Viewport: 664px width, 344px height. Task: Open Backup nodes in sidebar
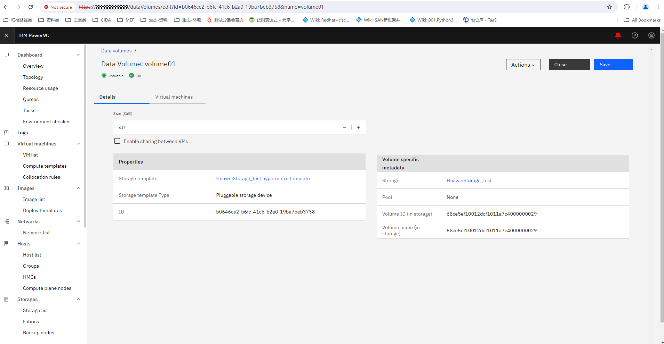[38, 333]
